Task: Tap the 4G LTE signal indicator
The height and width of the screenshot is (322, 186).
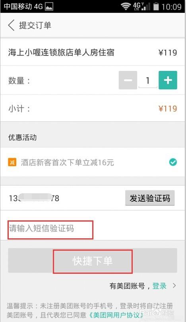Action: pos(141,6)
